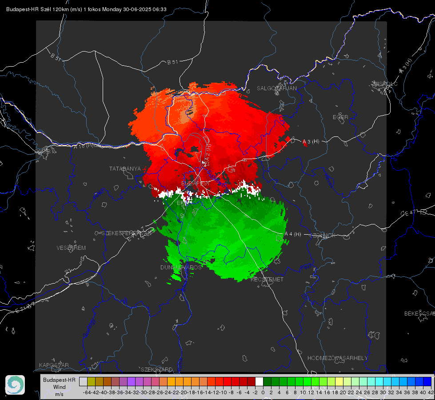Image resolution: width=435 pixels, height=400 pixels.
Task: Click the 'A 4 (H)' road label
Action: pos(293,234)
